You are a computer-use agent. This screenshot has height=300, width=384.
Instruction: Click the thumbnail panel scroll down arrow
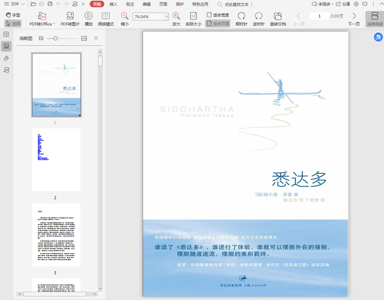(x=100, y=289)
